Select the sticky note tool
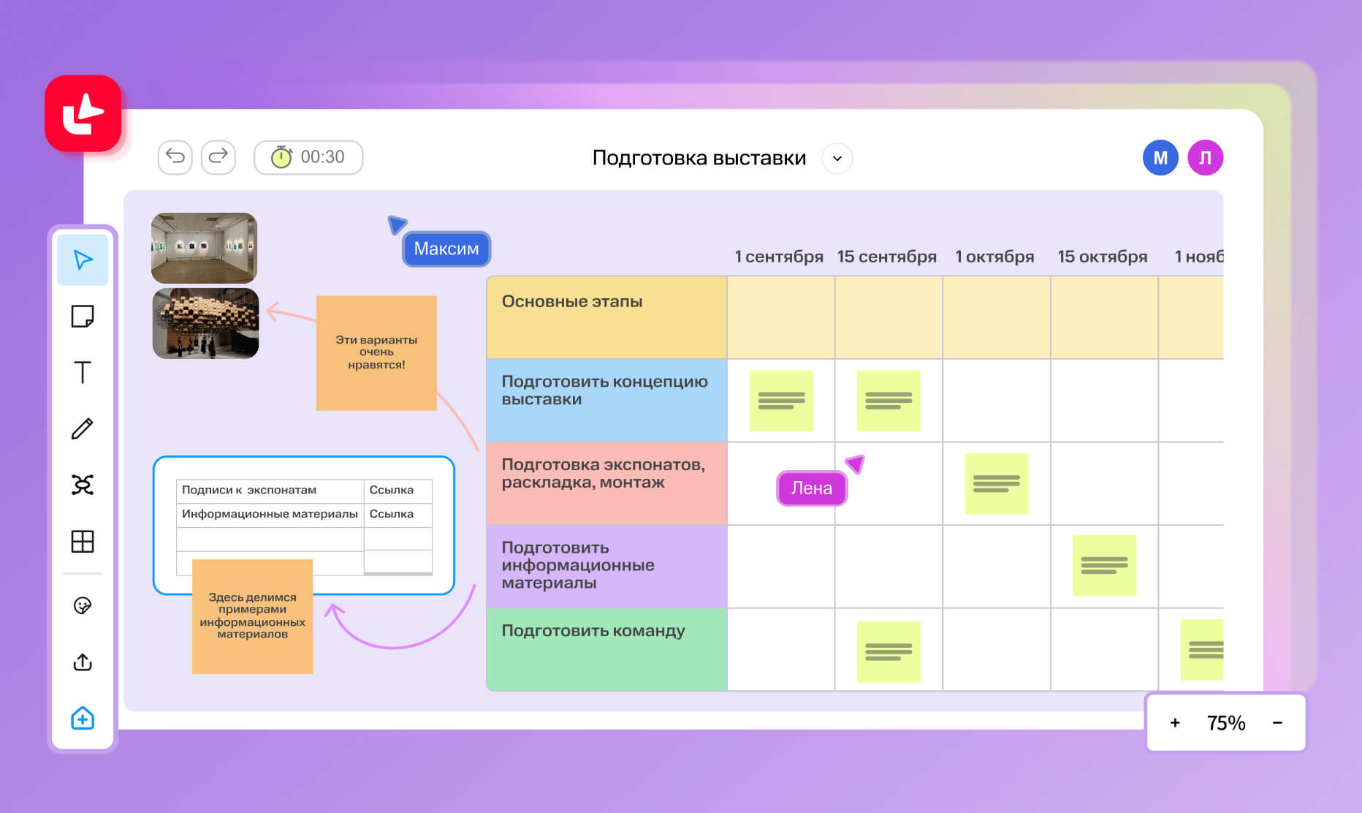 coord(83,317)
